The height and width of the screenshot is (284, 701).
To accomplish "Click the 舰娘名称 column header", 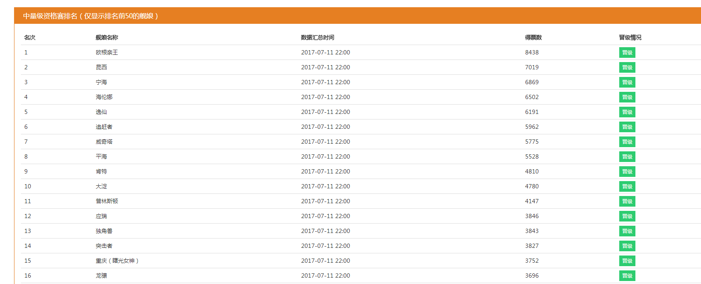I will click(x=107, y=37).
